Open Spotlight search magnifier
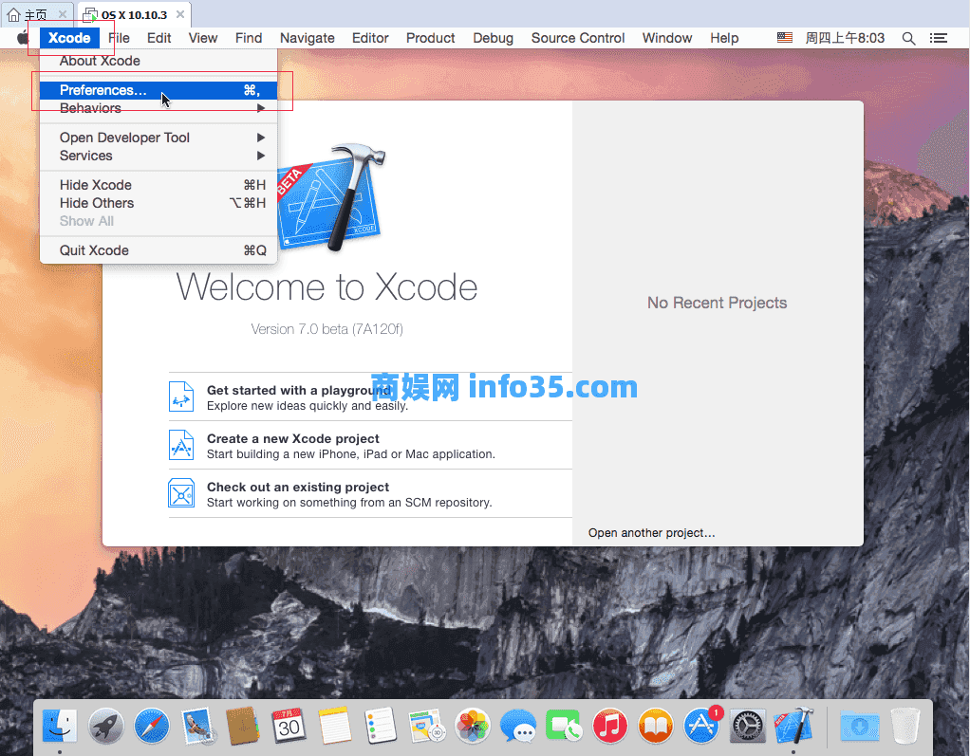 coord(908,38)
